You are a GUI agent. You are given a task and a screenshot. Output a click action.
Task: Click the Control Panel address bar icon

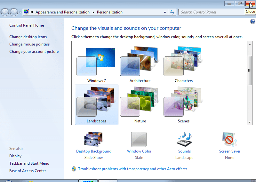[x=26, y=12]
